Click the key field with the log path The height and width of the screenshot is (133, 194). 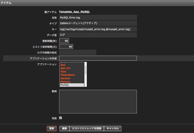click(x=98, y=29)
